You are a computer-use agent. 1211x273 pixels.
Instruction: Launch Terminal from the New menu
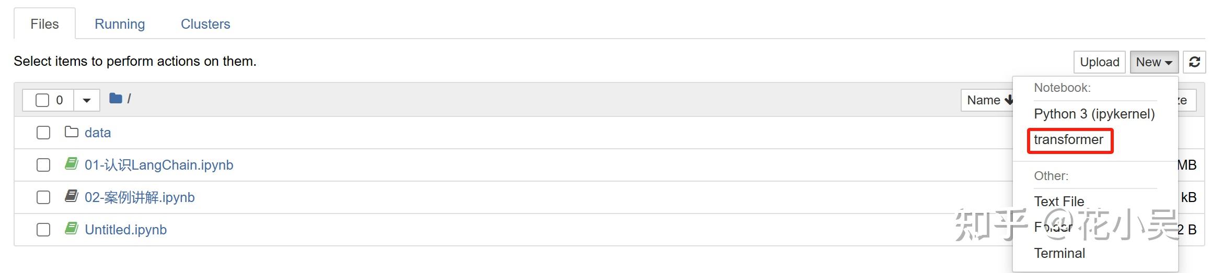(1059, 253)
